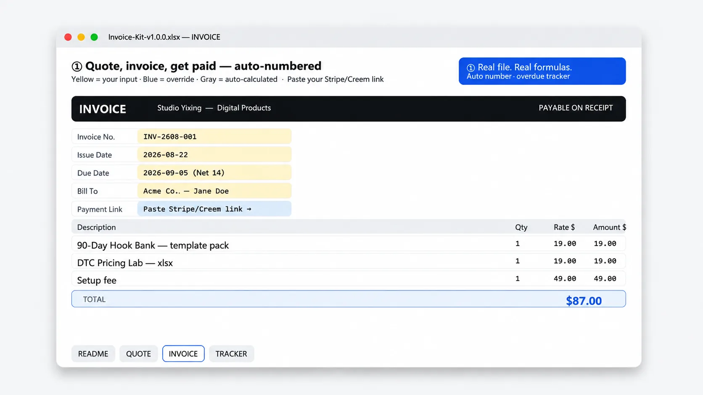The width and height of the screenshot is (703, 395).
Task: Click "Studio Yixing — Digital Products" in the header band
Action: (214, 108)
